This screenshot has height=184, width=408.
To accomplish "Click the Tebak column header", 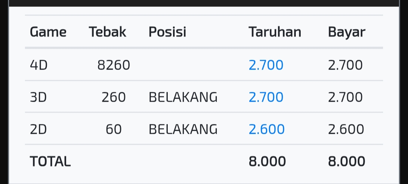I will coord(107,32).
